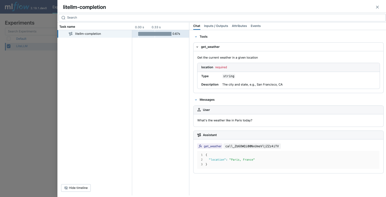
Task: Switch to the Inputs / Outputs tab
Action: pos(216,26)
